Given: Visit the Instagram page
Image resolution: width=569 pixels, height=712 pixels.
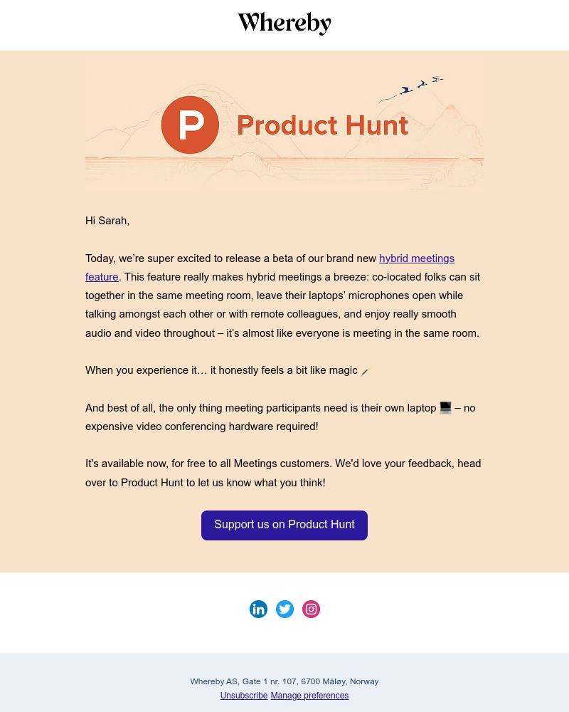Looking at the screenshot, I should click(311, 609).
